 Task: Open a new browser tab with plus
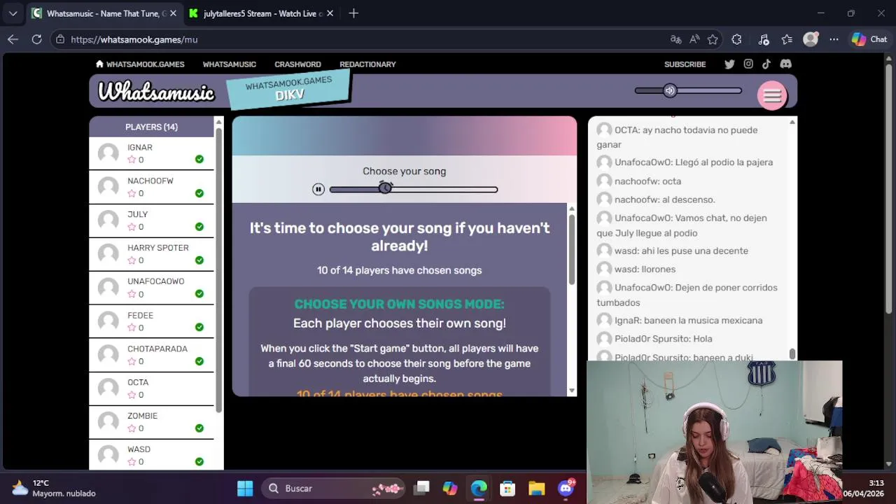353,13
